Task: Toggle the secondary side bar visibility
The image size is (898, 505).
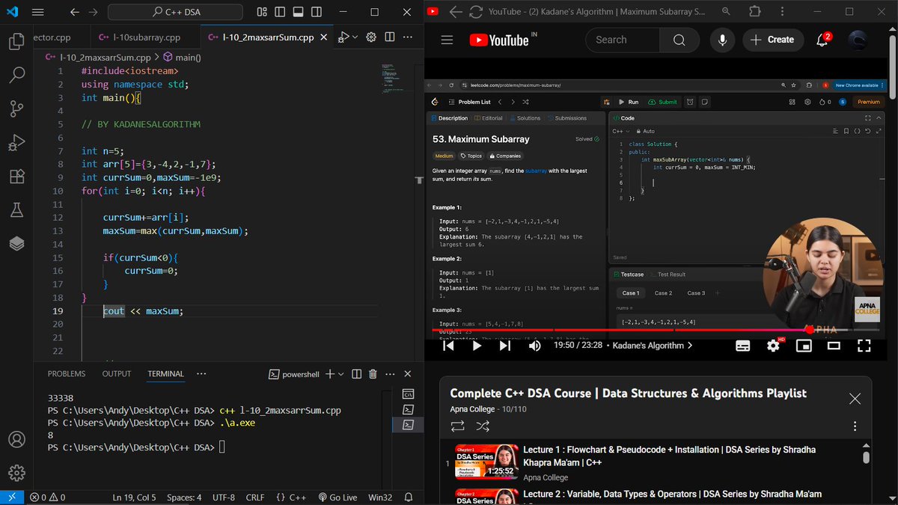Action: coord(316,13)
